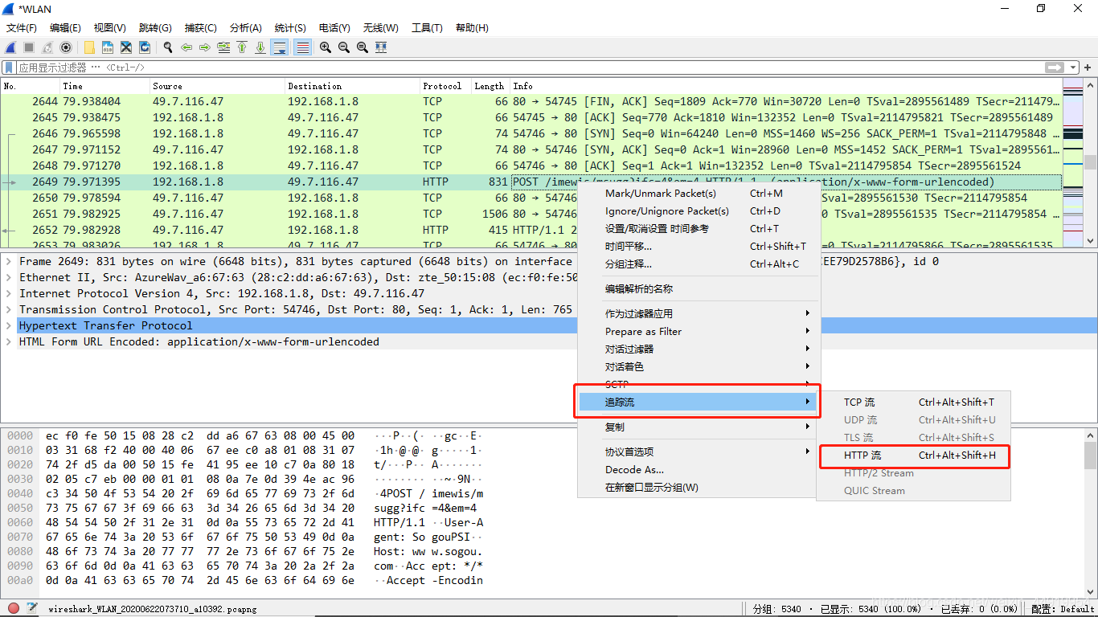
Task: Jump to last packet icon
Action: click(x=260, y=47)
